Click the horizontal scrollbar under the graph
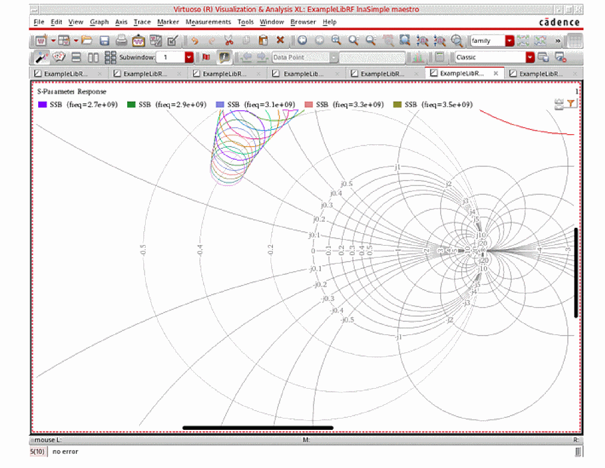 click(x=257, y=427)
